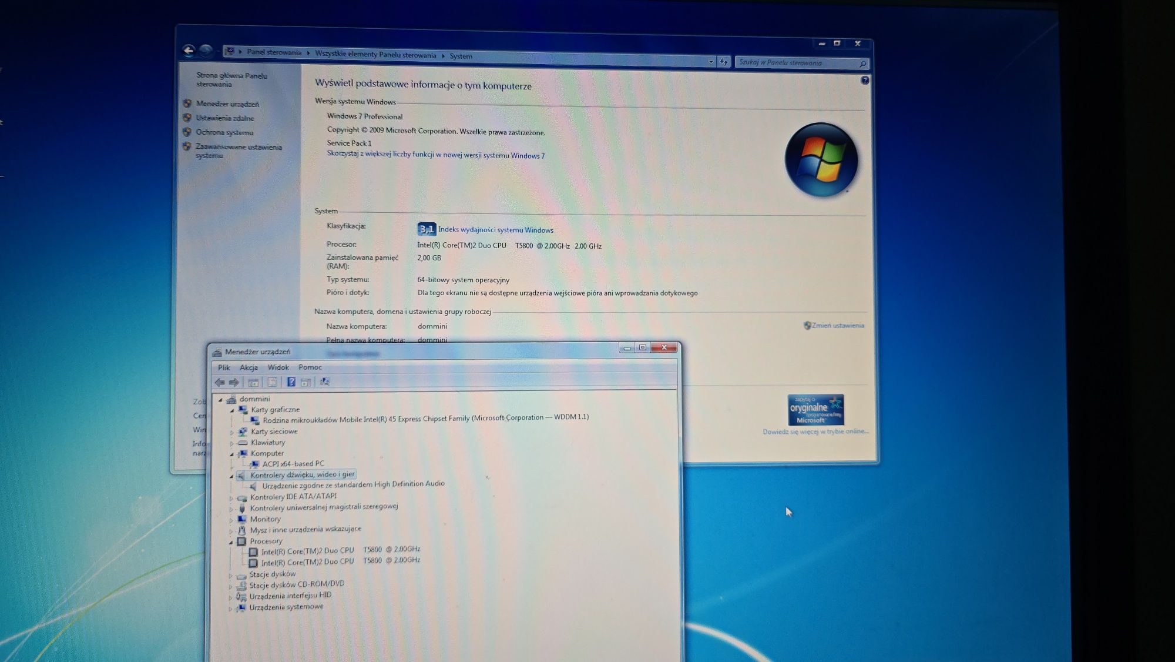Click 'Wszystkie elementy Panelu sterowania' breadcrumb
The height and width of the screenshot is (662, 1175).
tap(375, 55)
